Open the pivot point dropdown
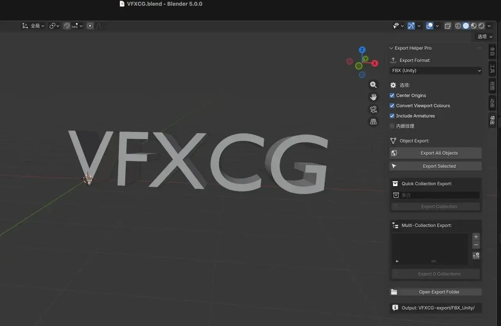This screenshot has height=326, width=501. pyautogui.click(x=54, y=26)
